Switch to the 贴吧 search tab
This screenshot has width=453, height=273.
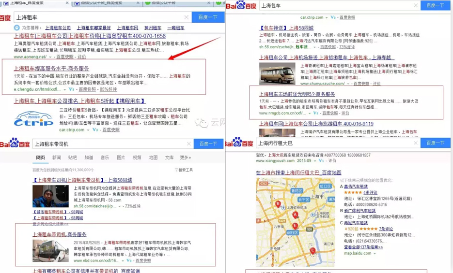coord(73,157)
